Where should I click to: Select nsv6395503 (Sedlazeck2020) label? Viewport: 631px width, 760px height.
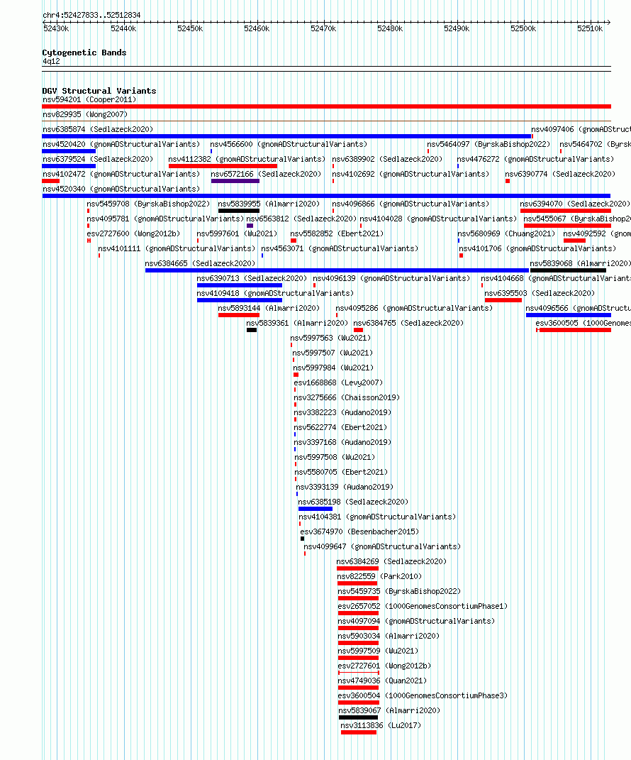(x=540, y=293)
